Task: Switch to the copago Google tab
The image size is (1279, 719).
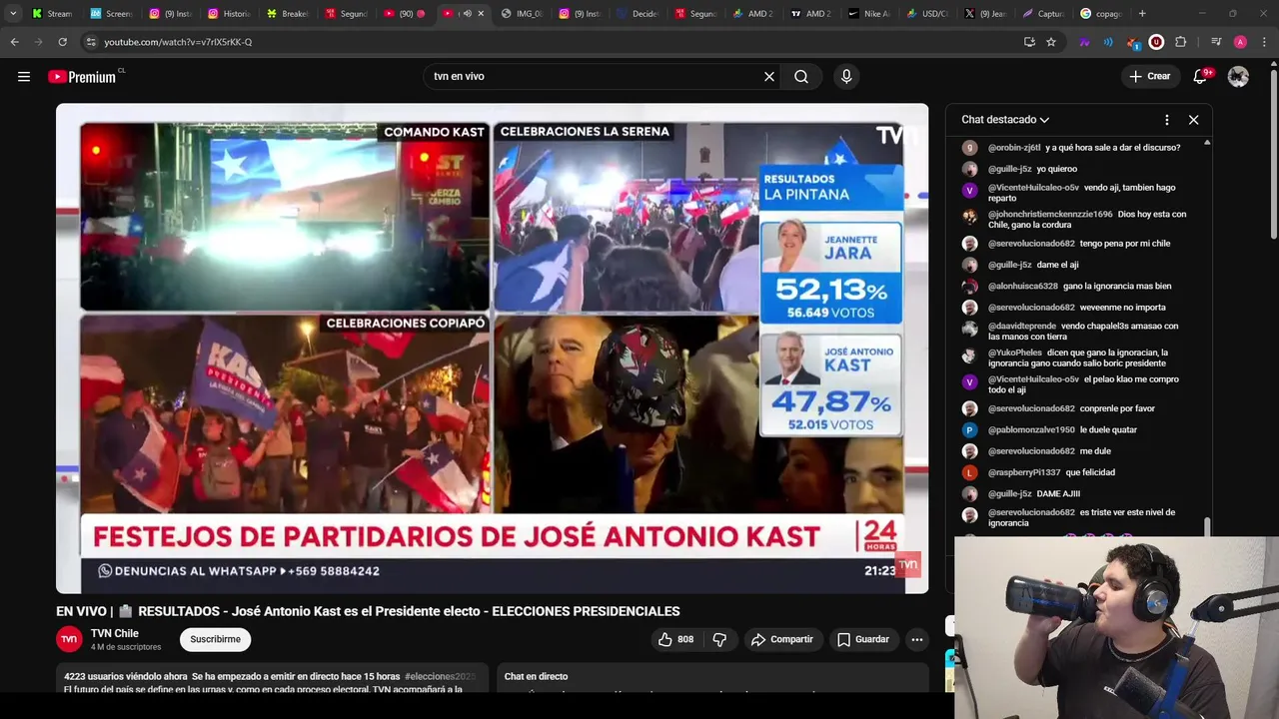Action: pyautogui.click(x=1101, y=14)
